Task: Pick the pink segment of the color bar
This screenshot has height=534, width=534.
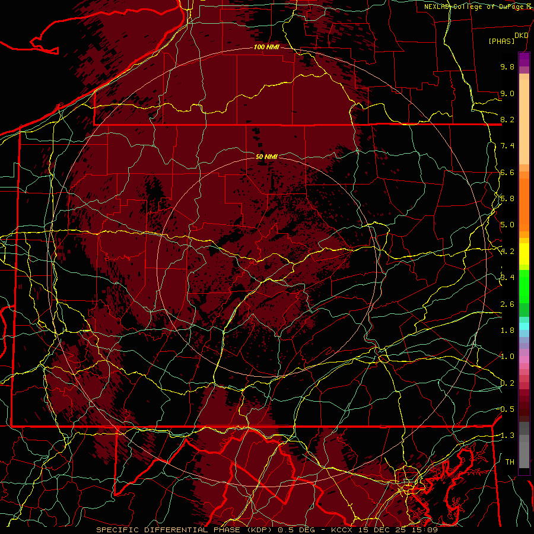Action: coord(524,360)
